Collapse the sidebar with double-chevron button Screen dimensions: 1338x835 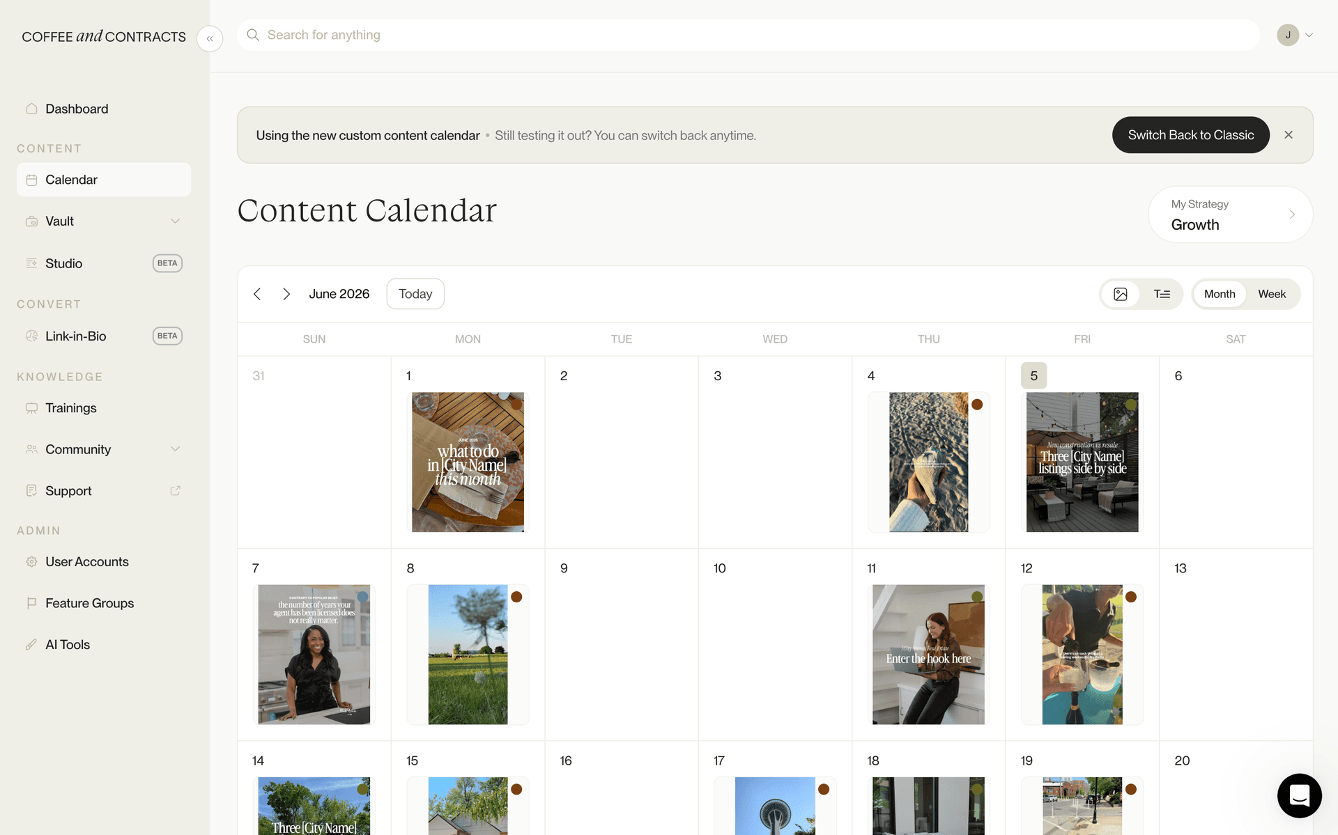pos(210,39)
